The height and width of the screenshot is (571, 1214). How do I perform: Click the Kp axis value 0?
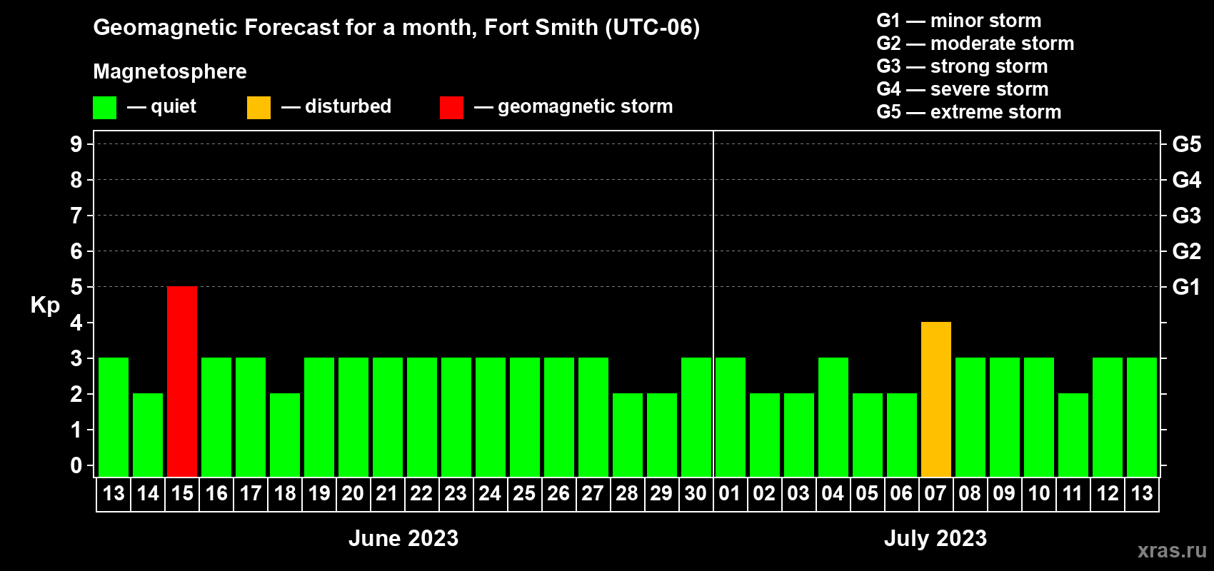(76, 465)
